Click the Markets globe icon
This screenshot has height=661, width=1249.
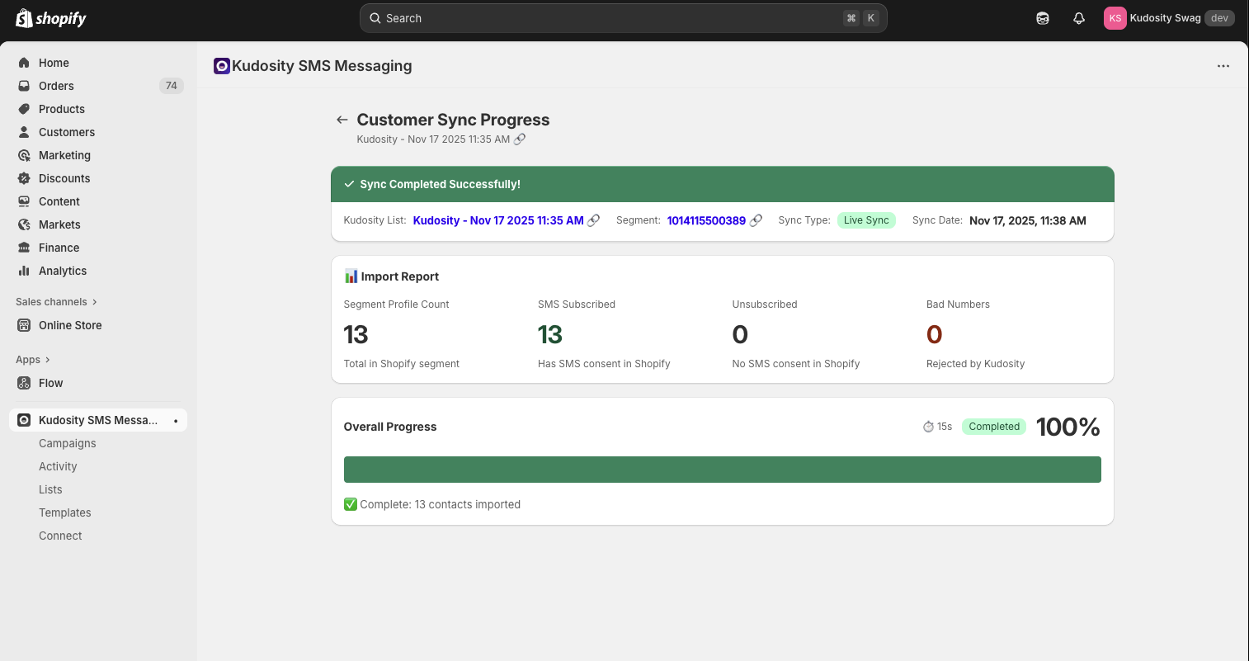[24, 224]
